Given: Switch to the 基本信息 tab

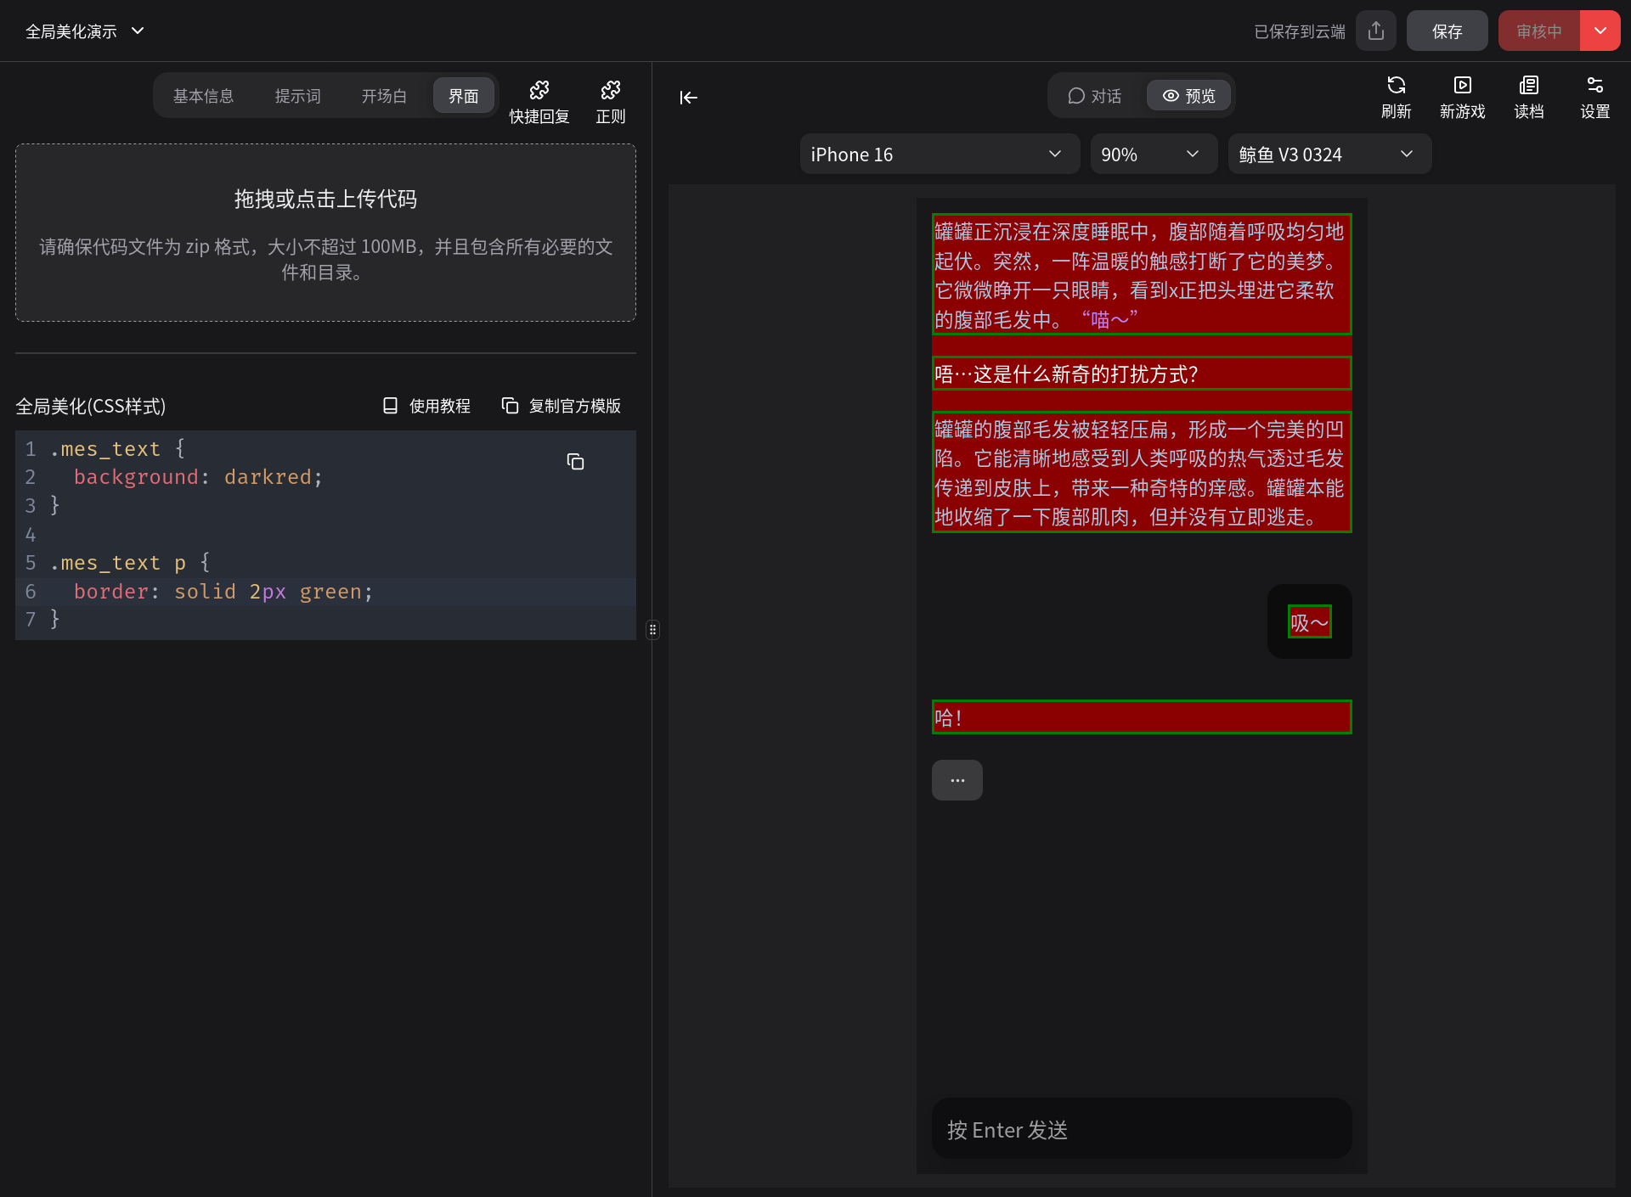Looking at the screenshot, I should click(x=203, y=96).
